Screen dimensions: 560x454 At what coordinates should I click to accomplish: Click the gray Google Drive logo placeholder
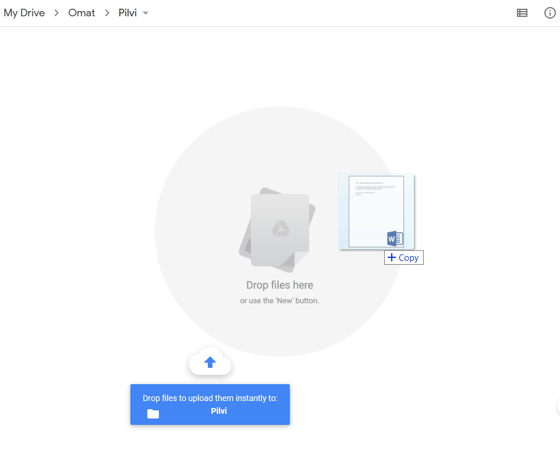click(x=281, y=229)
